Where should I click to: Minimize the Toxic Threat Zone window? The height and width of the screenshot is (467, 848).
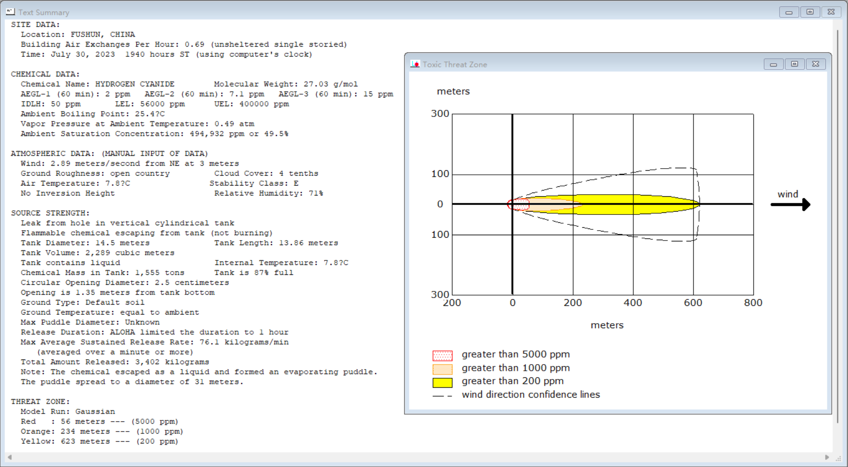coord(773,64)
